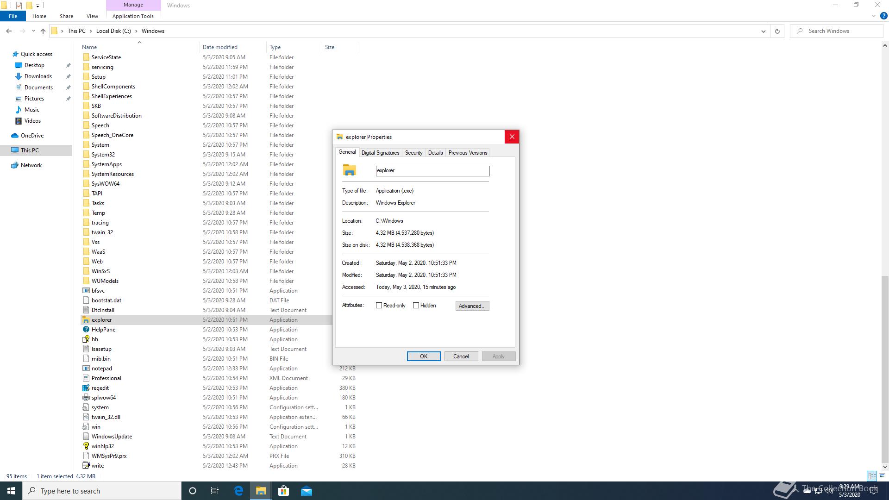Click the Back navigation arrow
The image size is (889, 500).
point(9,31)
